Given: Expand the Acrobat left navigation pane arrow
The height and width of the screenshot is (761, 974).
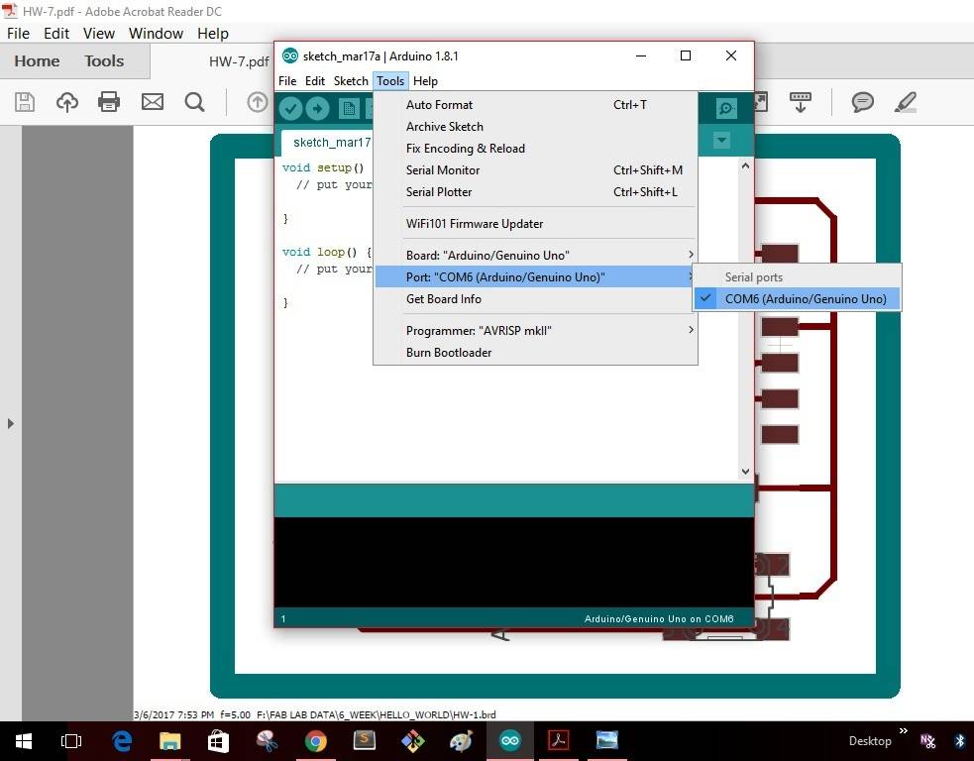Looking at the screenshot, I should click(x=11, y=424).
